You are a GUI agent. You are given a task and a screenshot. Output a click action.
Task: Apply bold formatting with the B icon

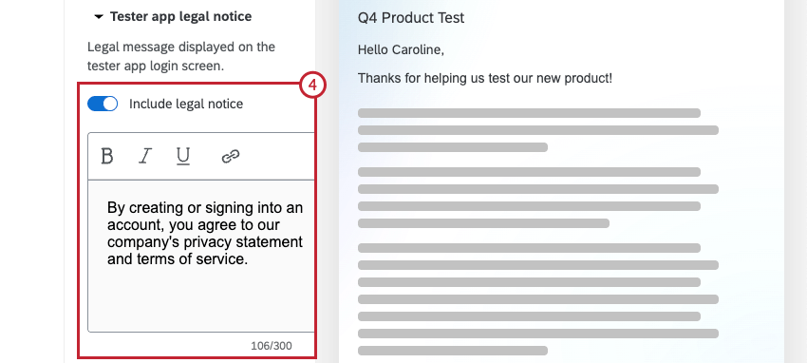107,156
